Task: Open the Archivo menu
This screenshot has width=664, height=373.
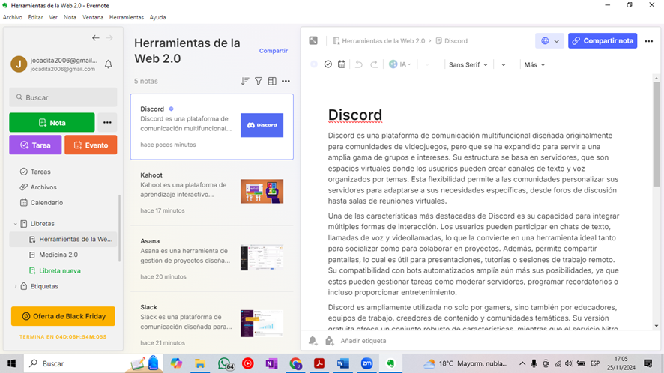Action: click(x=13, y=17)
